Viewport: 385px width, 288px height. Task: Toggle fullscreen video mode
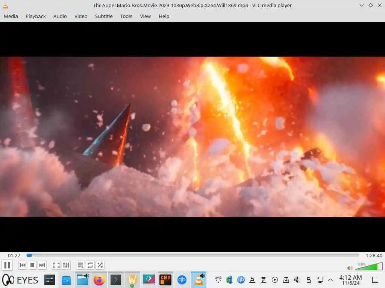pos(56,265)
